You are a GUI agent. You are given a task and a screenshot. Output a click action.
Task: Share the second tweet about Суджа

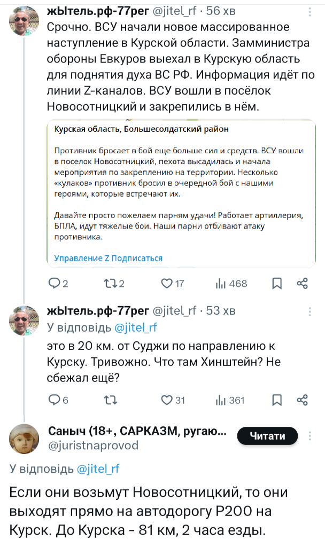point(302,400)
